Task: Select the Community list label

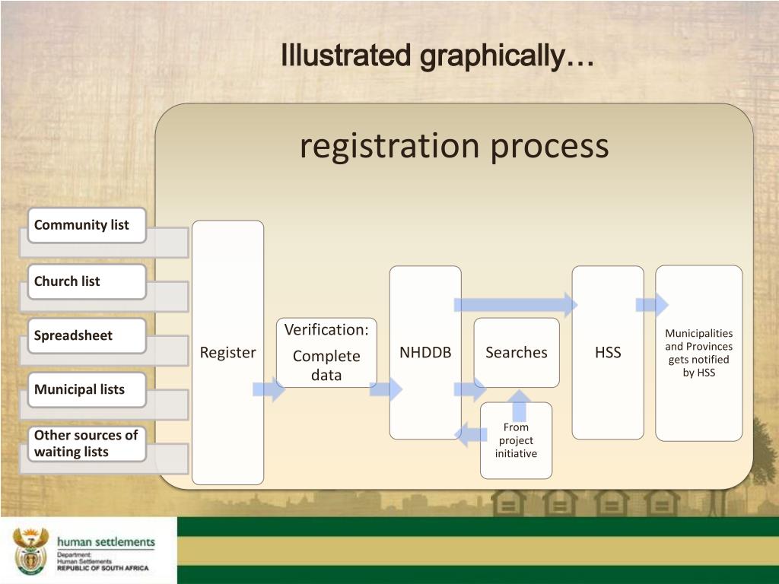Action: (86, 225)
